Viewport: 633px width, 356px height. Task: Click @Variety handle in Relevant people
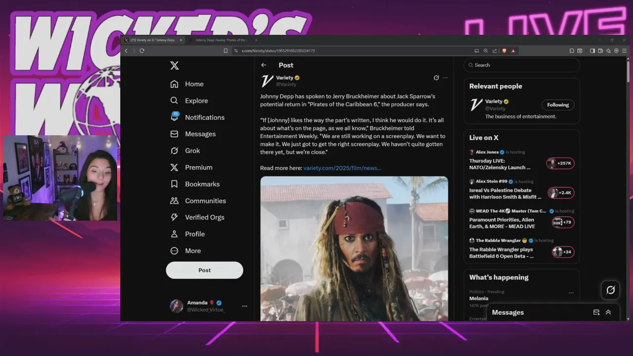[x=495, y=108]
